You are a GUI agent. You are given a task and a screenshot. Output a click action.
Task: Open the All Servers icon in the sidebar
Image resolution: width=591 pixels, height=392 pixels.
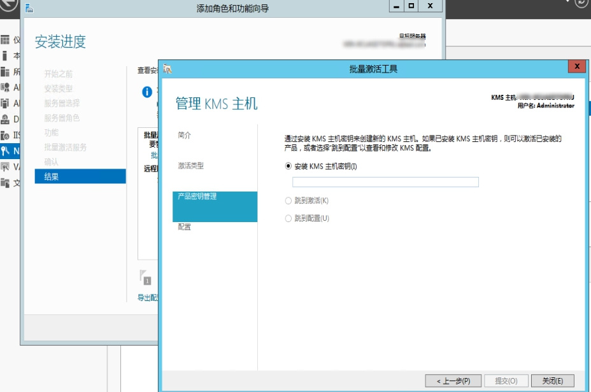tap(5, 71)
